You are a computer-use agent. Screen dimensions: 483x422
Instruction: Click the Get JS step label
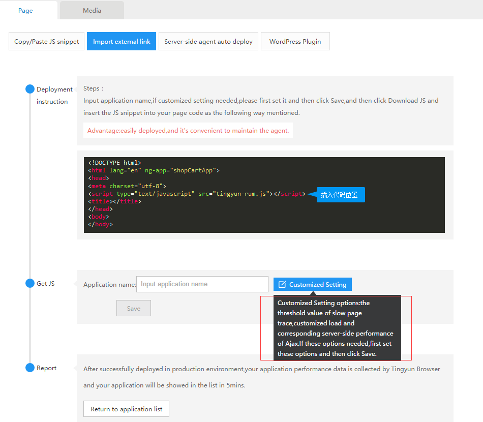(46, 284)
